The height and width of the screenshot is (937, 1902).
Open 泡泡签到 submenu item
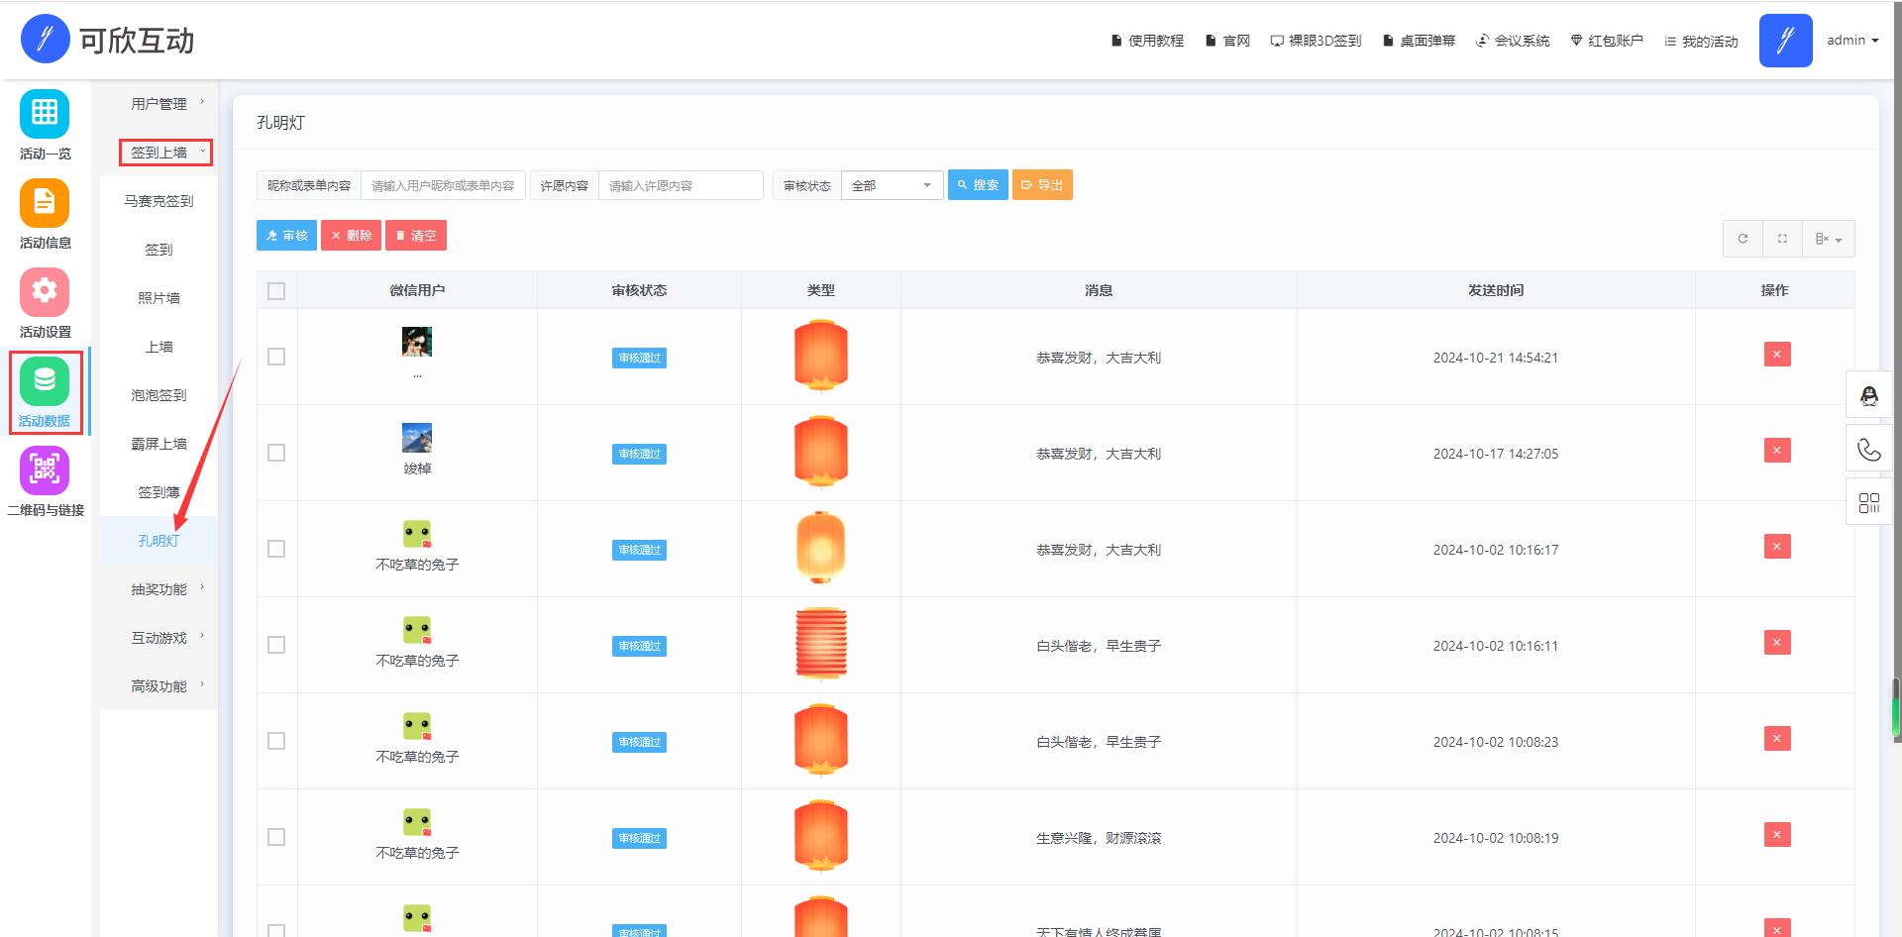coord(158,395)
